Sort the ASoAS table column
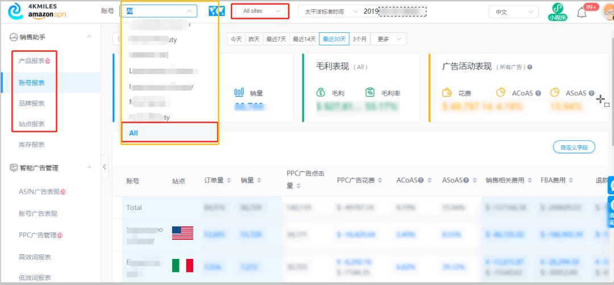 click(475, 181)
